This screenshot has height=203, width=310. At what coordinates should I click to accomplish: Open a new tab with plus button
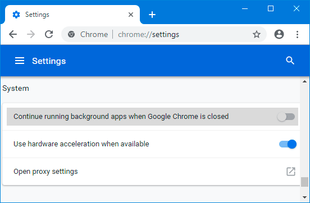tap(152, 15)
